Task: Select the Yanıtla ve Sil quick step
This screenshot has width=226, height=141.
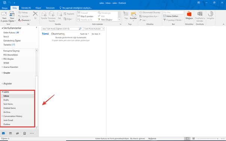Action: pyautogui.click(x=85, y=20)
